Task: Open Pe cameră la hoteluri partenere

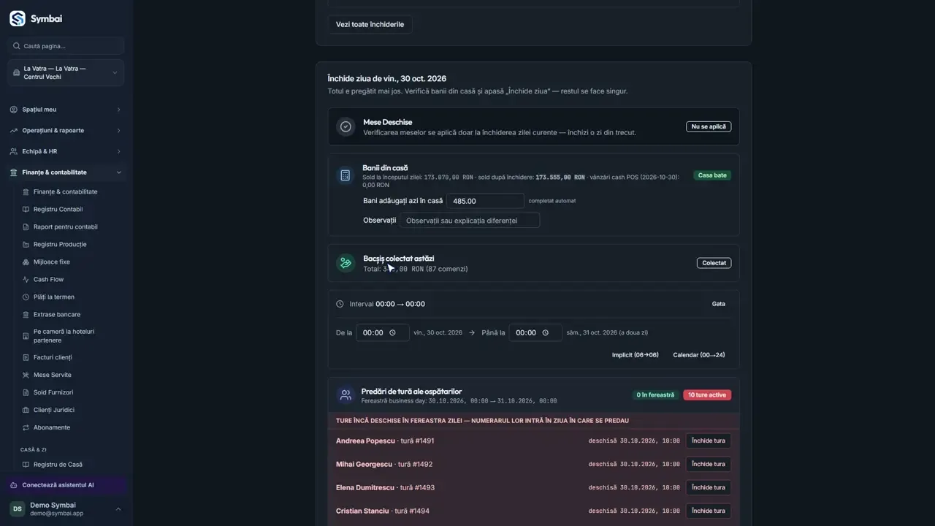Action: point(66,336)
